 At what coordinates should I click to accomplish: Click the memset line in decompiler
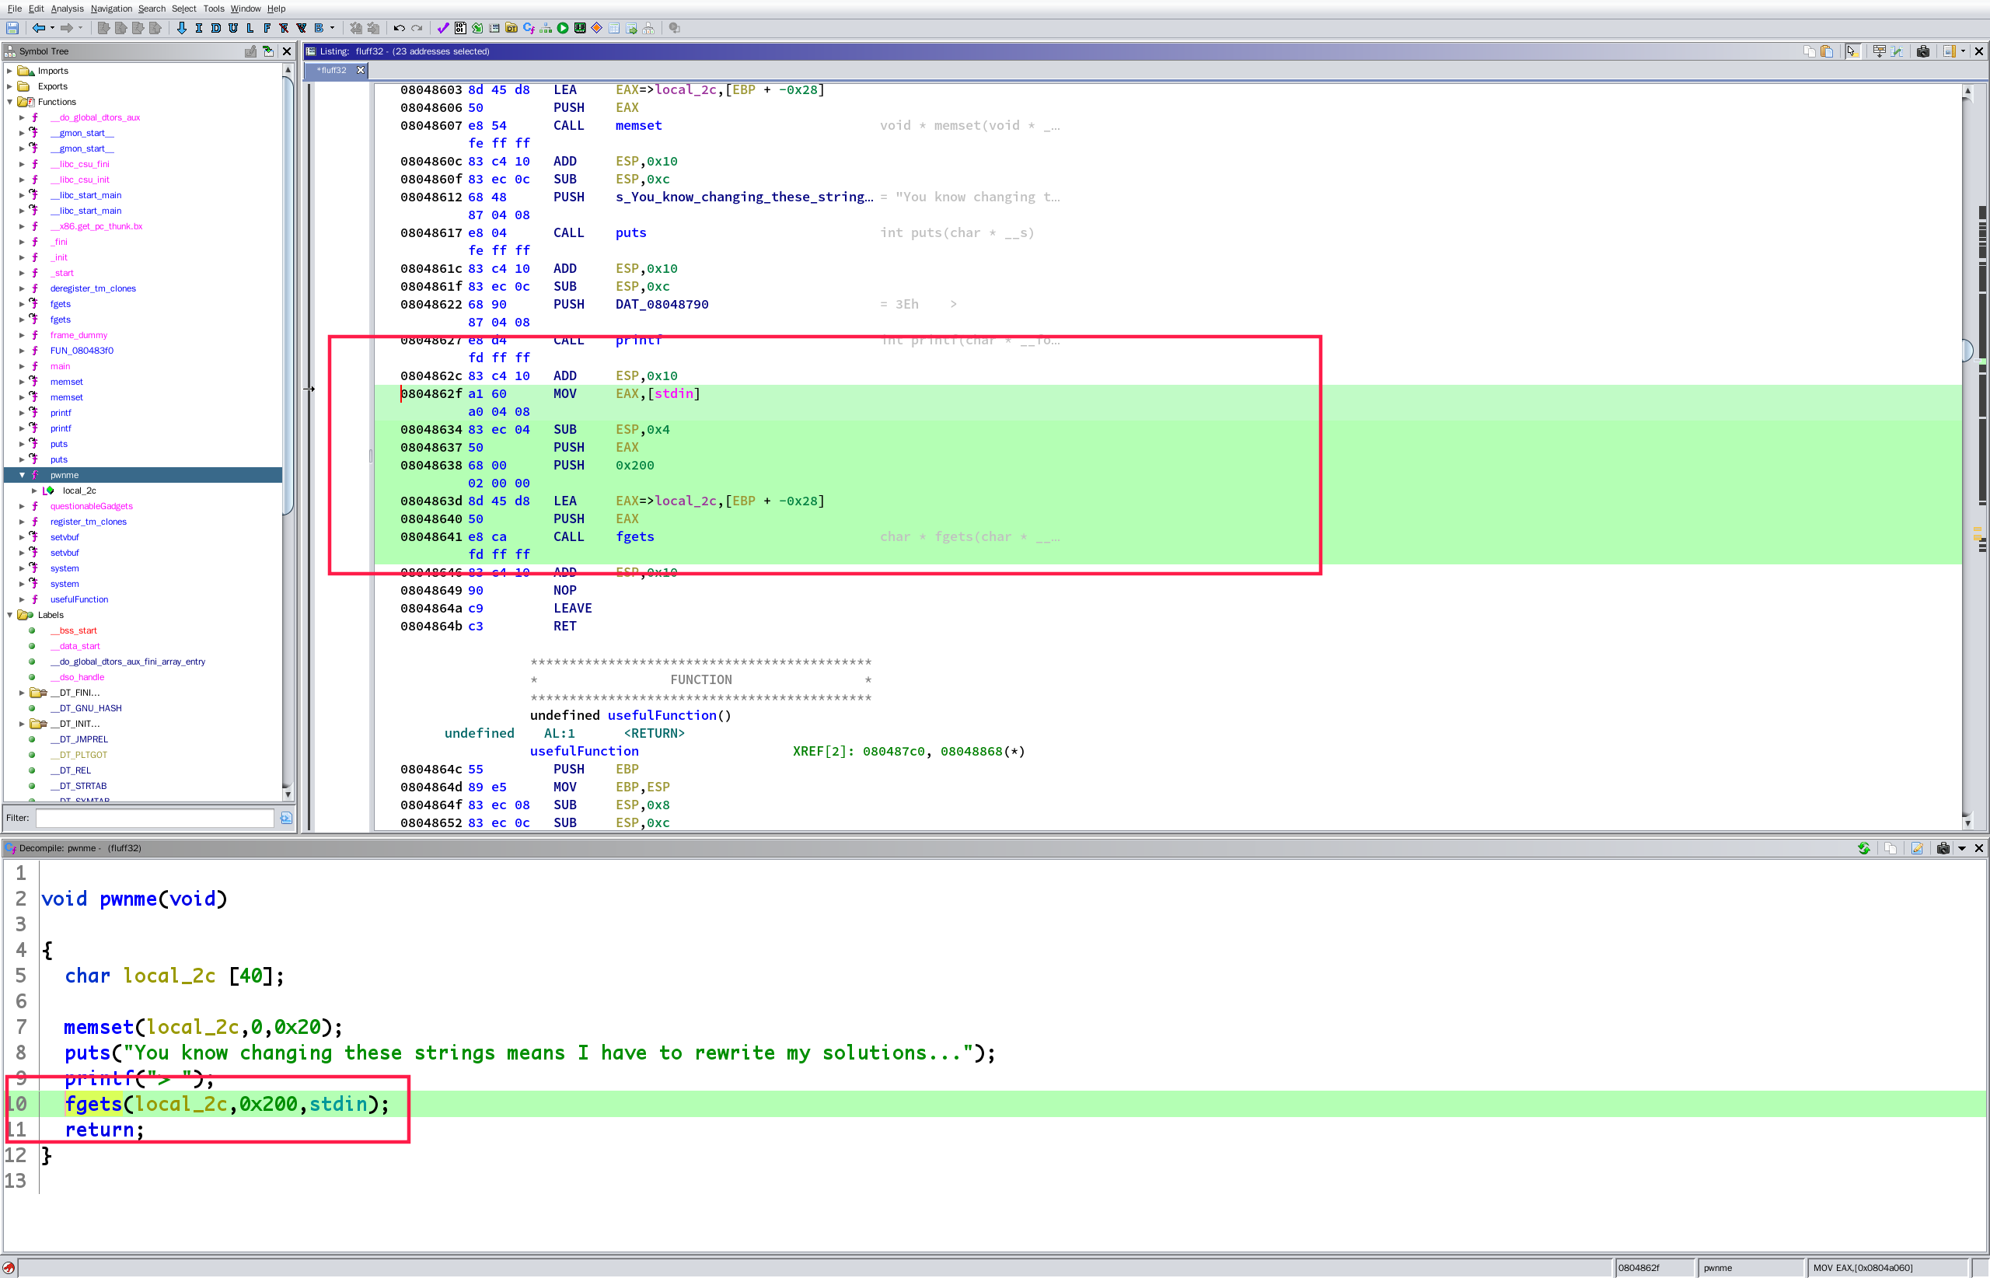(x=204, y=1028)
